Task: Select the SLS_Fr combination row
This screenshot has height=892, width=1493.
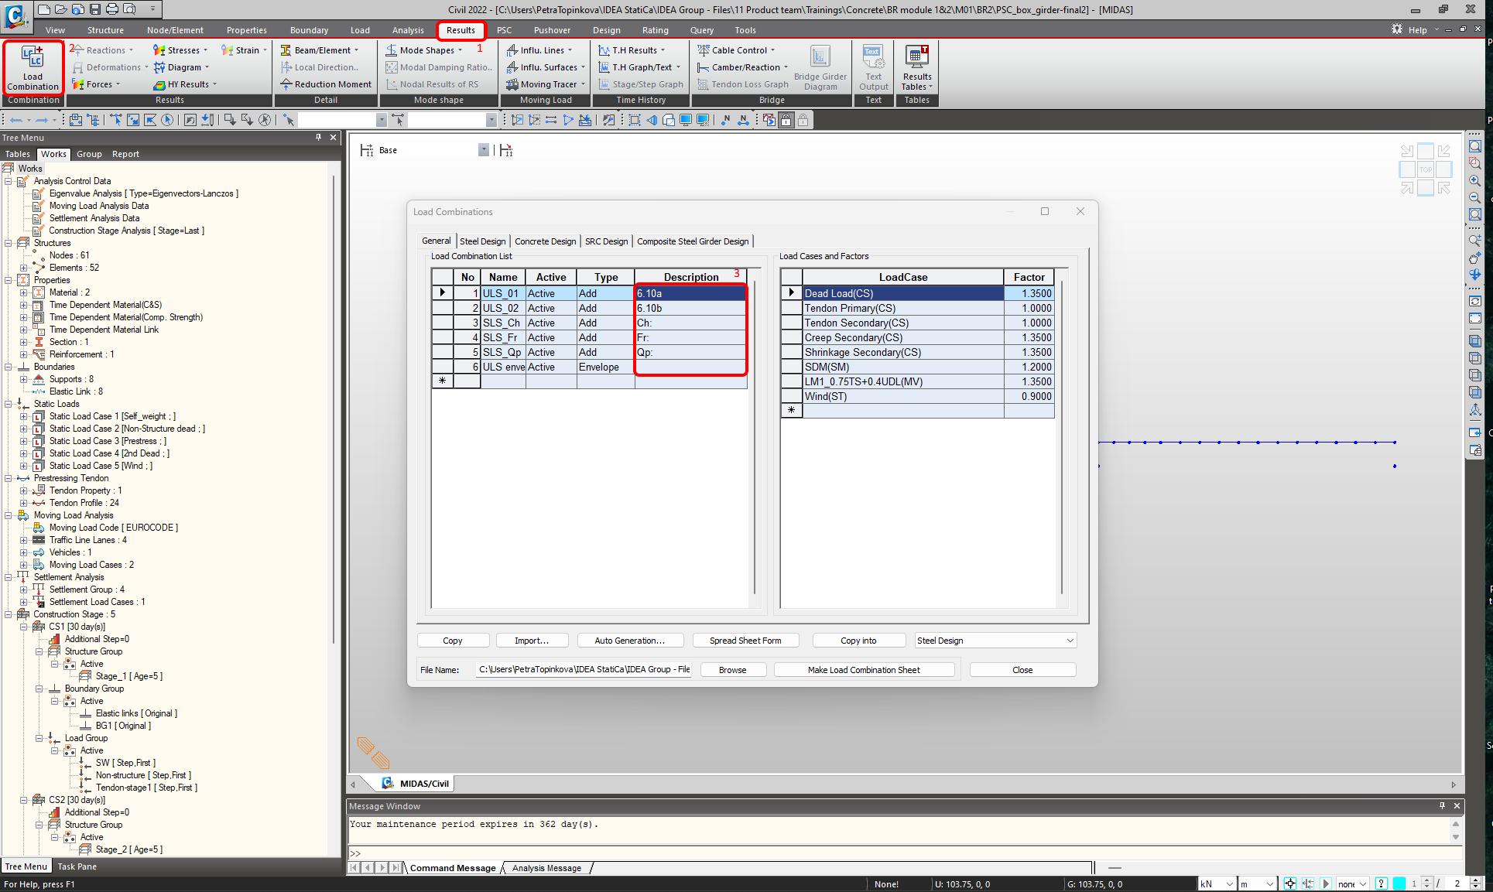Action: click(501, 338)
